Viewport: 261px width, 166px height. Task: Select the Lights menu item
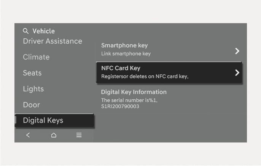click(33, 89)
